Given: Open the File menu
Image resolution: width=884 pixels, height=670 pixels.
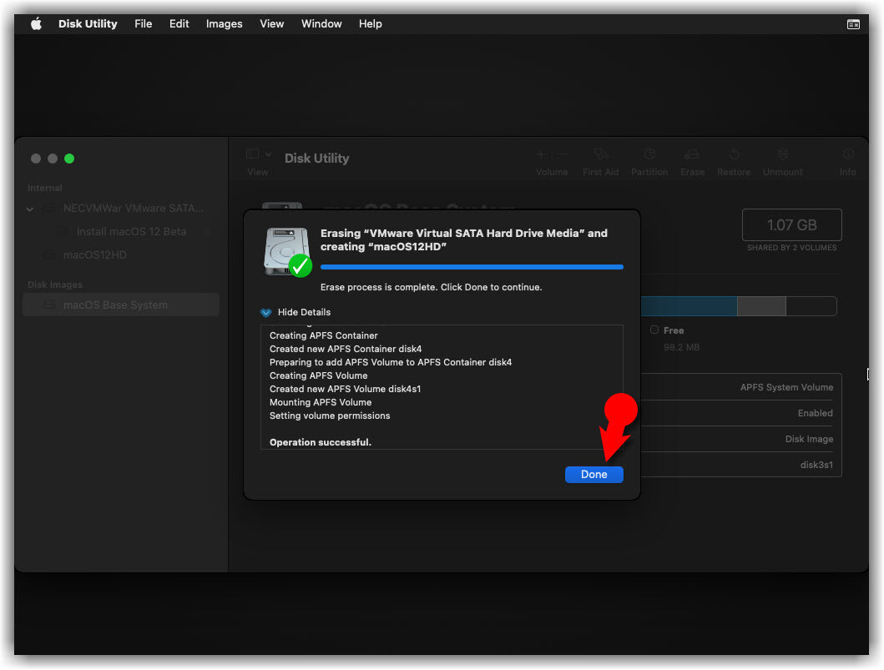Looking at the screenshot, I should 144,23.
